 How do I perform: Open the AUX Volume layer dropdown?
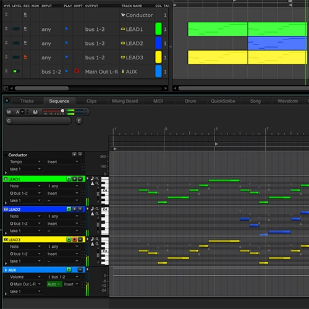[x=25, y=277]
